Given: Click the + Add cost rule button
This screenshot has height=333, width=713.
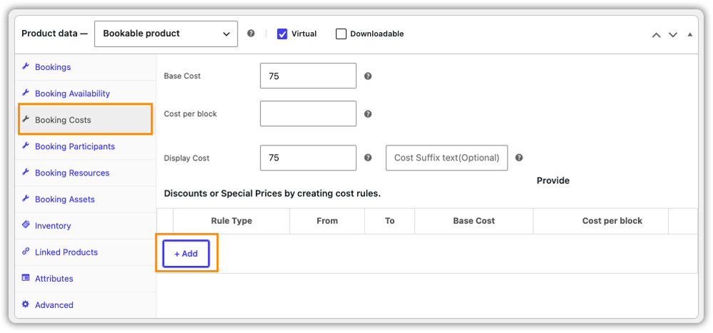Looking at the screenshot, I should [186, 253].
